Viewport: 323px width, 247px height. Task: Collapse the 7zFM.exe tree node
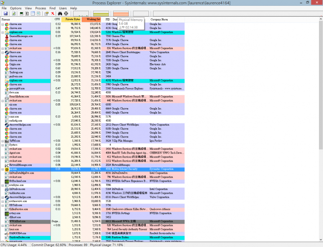pyautogui.click(x=3, y=141)
